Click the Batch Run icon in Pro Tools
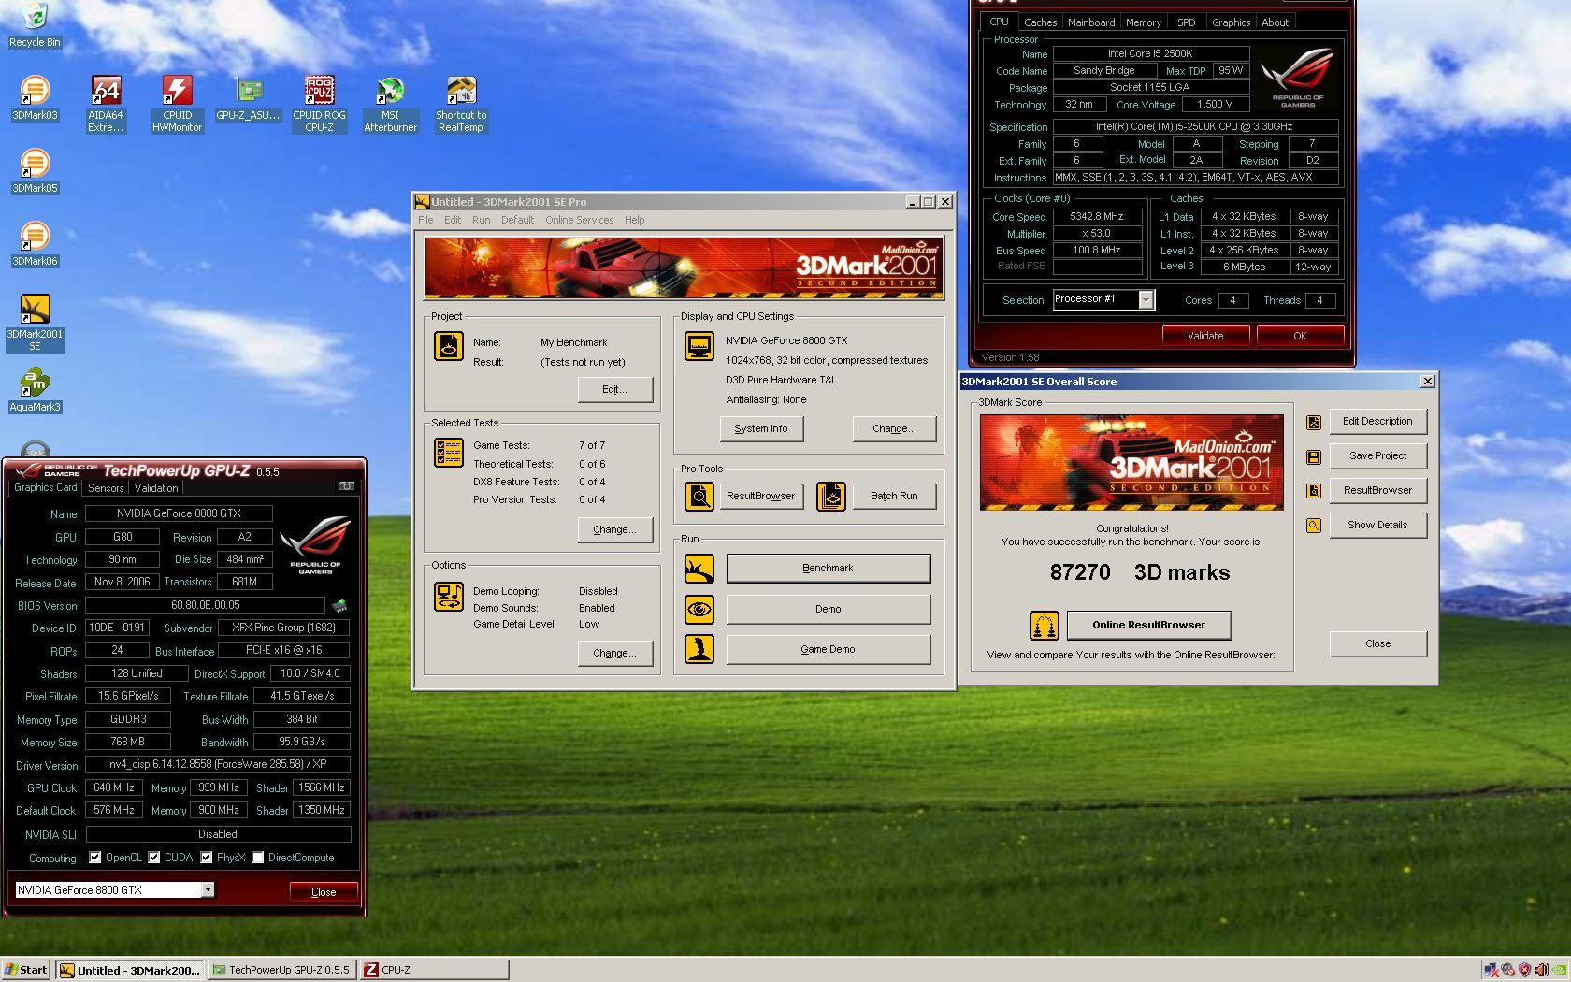The image size is (1571, 982). point(831,496)
